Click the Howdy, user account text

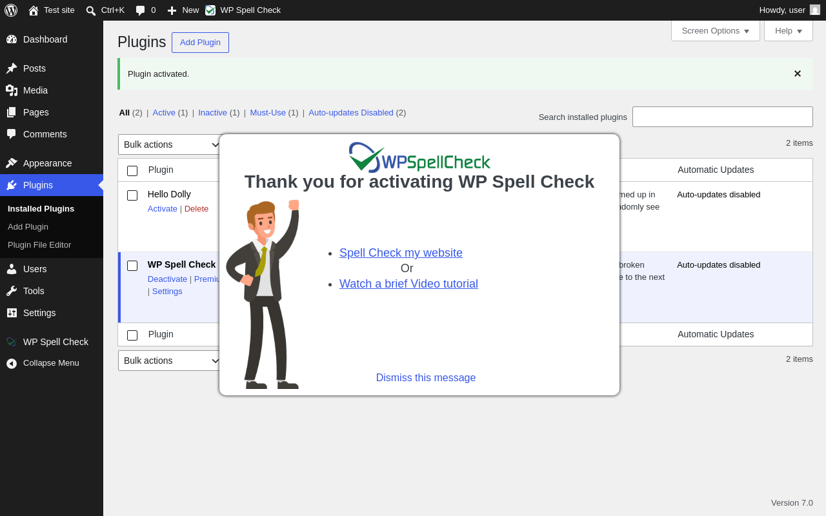pos(782,10)
